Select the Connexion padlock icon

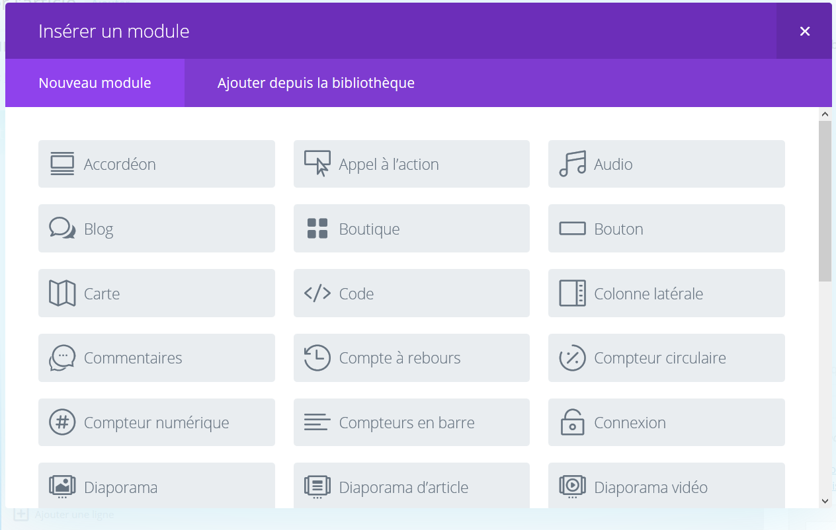572,422
